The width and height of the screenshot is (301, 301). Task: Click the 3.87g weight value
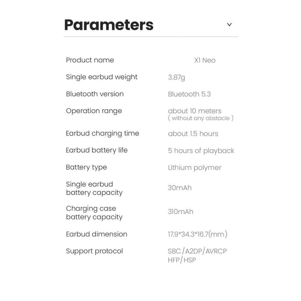coord(177,77)
